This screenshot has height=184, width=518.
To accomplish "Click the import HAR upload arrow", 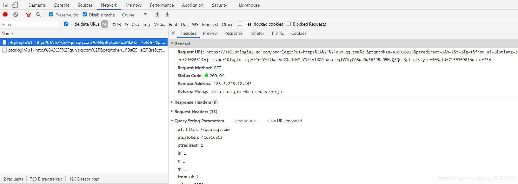I will [x=157, y=15].
